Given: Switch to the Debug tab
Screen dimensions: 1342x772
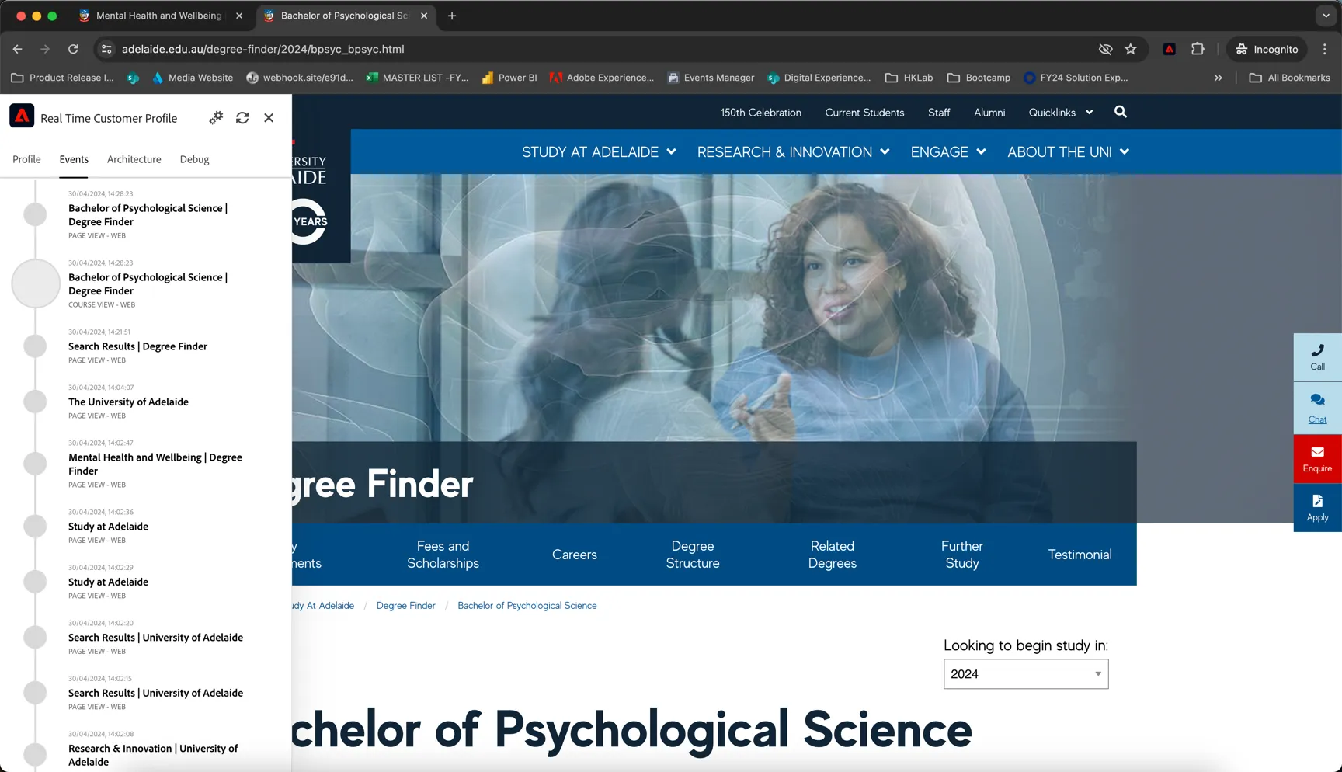Looking at the screenshot, I should (194, 159).
